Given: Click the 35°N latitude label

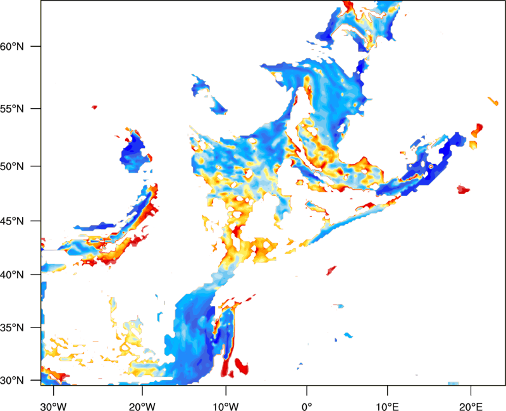Looking at the screenshot, I should pos(12,328).
